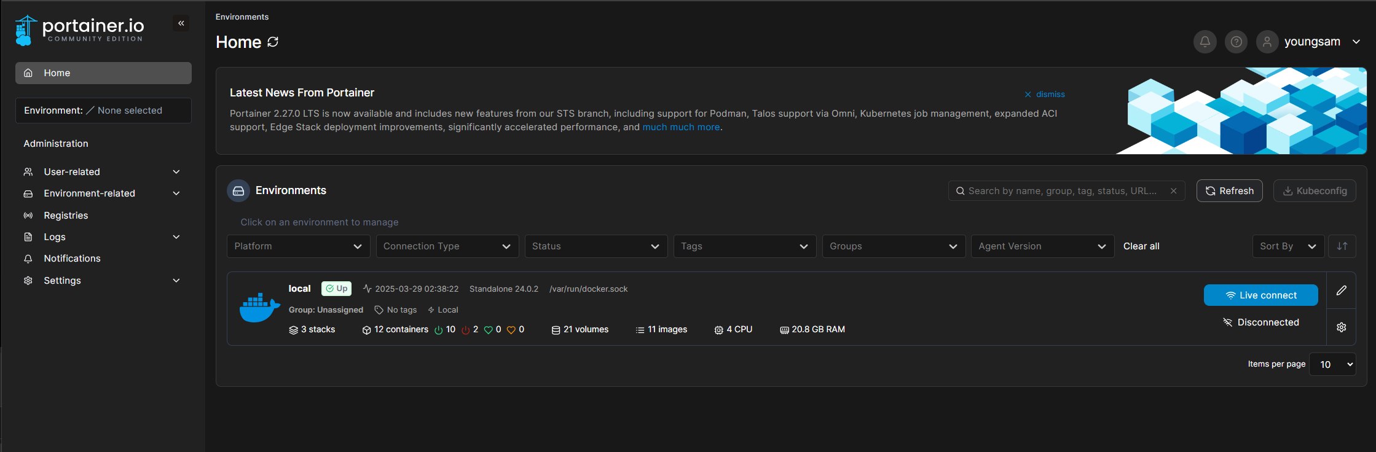Click the Environments drive icon in the panel header
Image resolution: width=1376 pixels, height=452 pixels.
238,191
